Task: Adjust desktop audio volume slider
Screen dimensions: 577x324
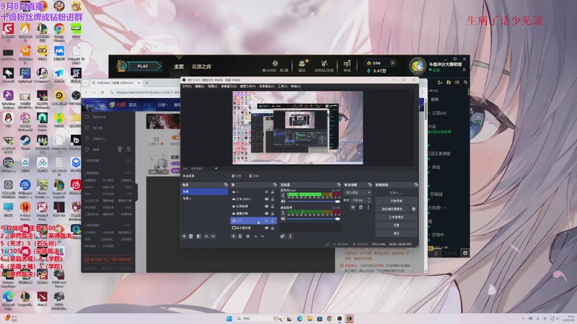Action: click(x=313, y=219)
